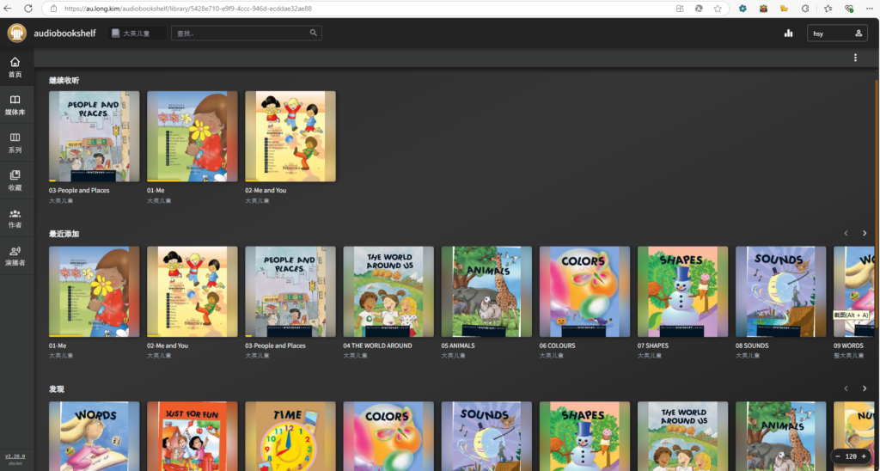The image size is (880, 471).
Task: Open 04 THE WORLD AROUND cover
Action: coord(388,291)
